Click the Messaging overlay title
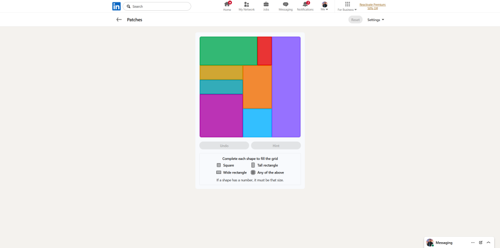 444,243
